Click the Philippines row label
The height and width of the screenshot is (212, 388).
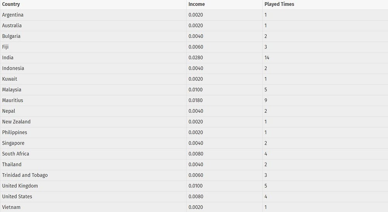[15, 133]
